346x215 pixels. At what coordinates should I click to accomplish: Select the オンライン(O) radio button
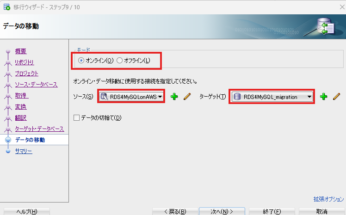coord(81,61)
